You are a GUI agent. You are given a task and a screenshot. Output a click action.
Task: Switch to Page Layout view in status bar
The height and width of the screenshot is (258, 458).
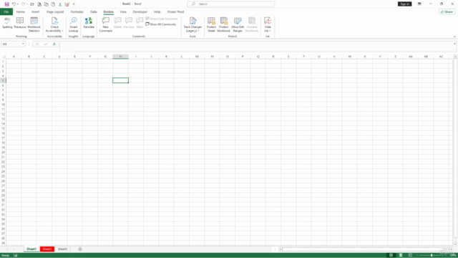pos(401,255)
